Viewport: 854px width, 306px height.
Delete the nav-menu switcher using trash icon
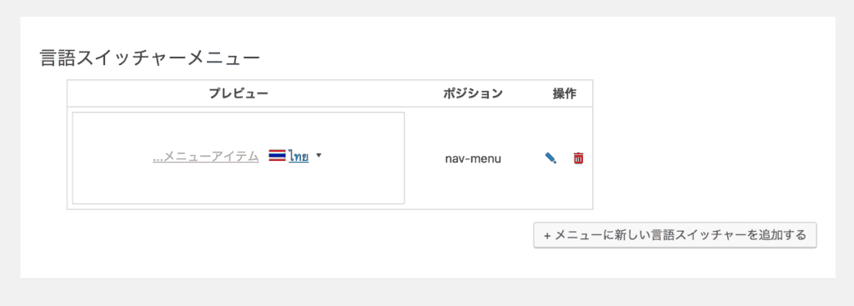[579, 158]
